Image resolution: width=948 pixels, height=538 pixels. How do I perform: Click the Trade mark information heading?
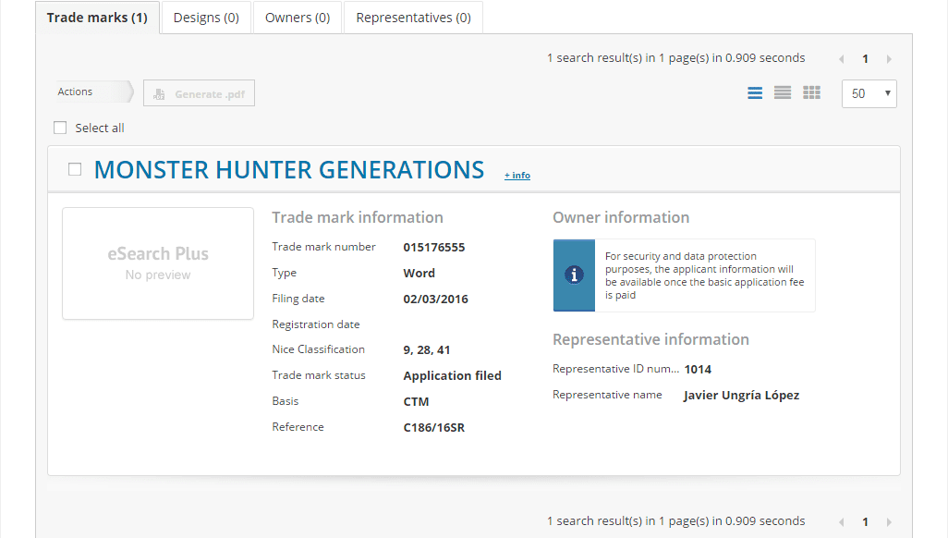click(358, 217)
